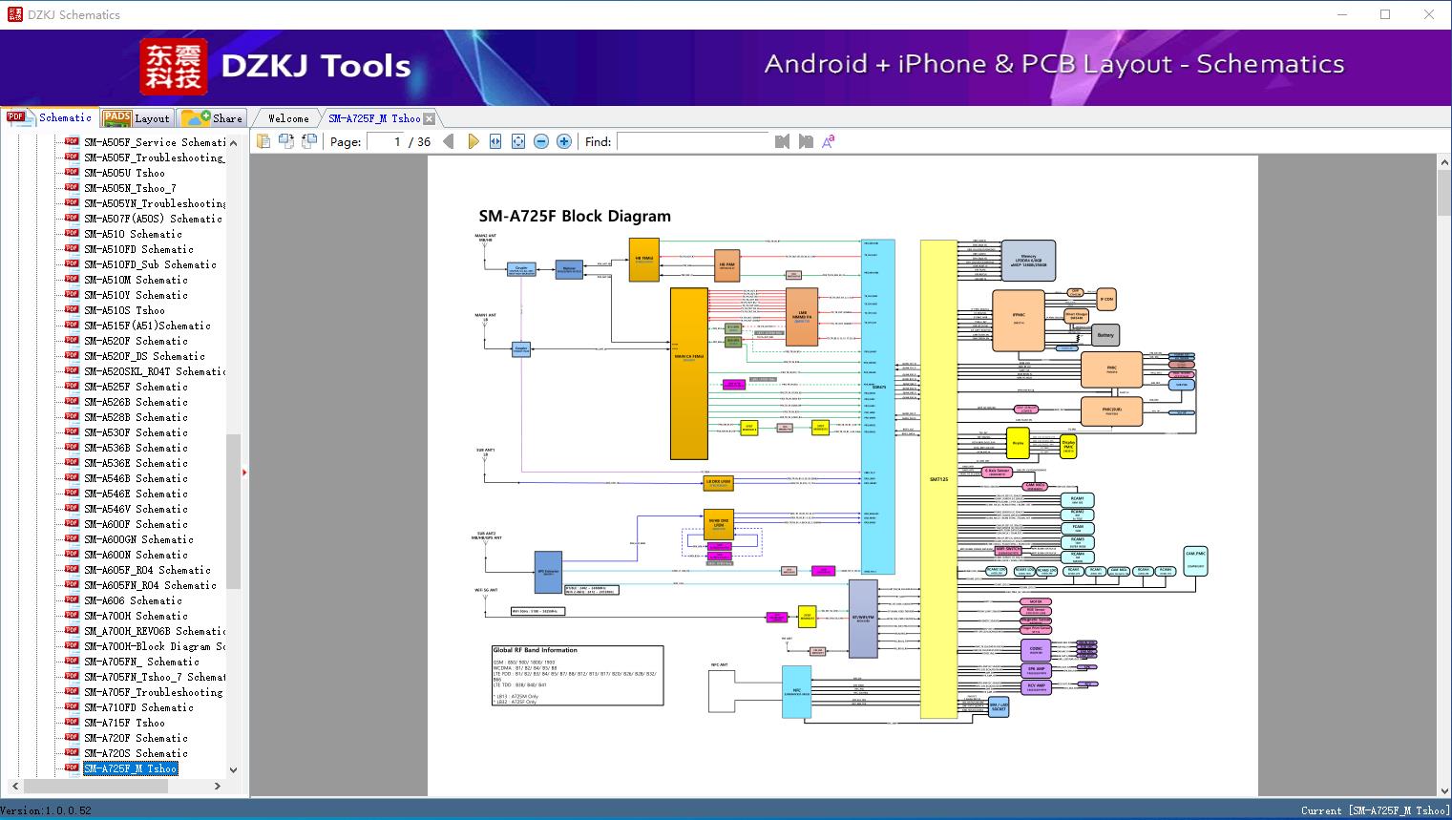The image size is (1452, 820).
Task: Click the document vertical scrollbar thumb
Action: click(x=1443, y=194)
